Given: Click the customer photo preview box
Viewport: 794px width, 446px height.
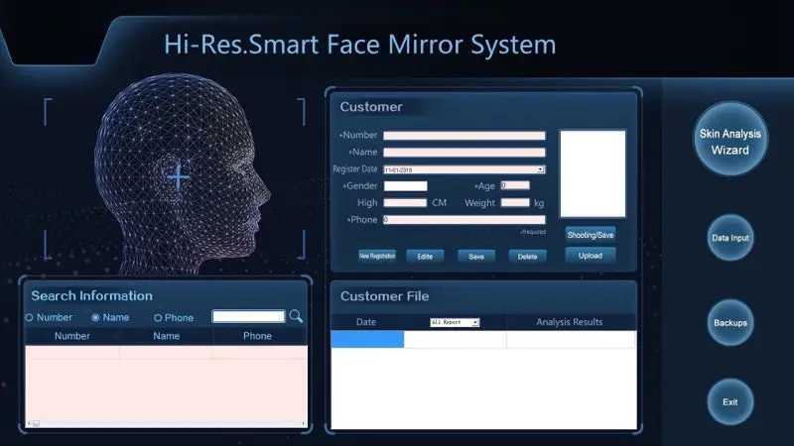Looking at the screenshot, I should (593, 173).
